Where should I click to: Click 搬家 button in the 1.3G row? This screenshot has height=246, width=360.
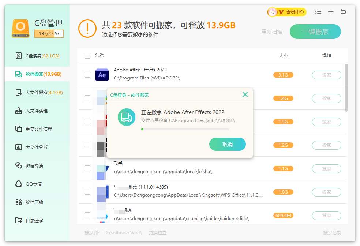(326, 122)
